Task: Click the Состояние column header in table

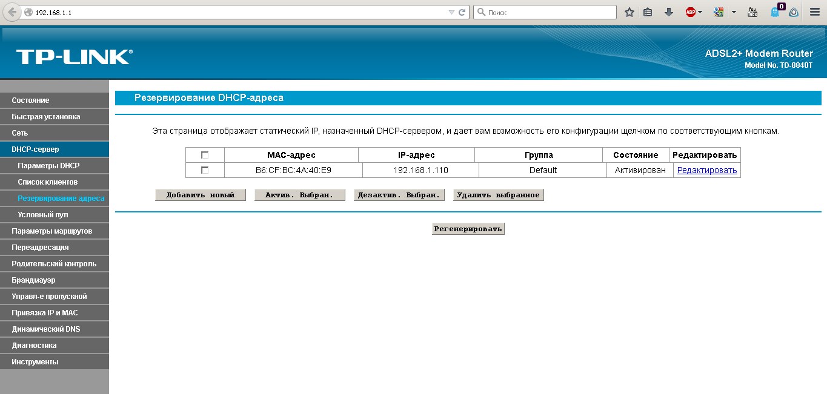Action: pyautogui.click(x=636, y=155)
